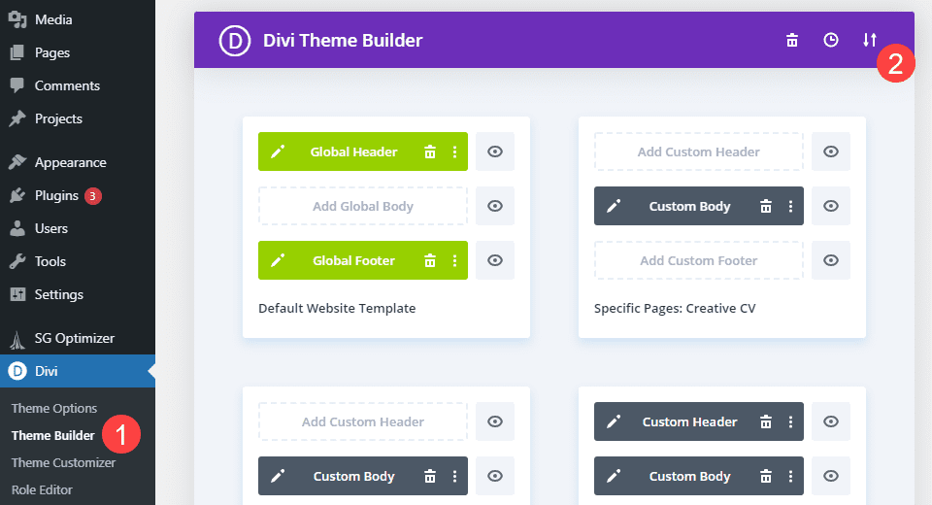Open Global Footer three-dot options menu
Image resolution: width=932 pixels, height=505 pixels.
454,260
